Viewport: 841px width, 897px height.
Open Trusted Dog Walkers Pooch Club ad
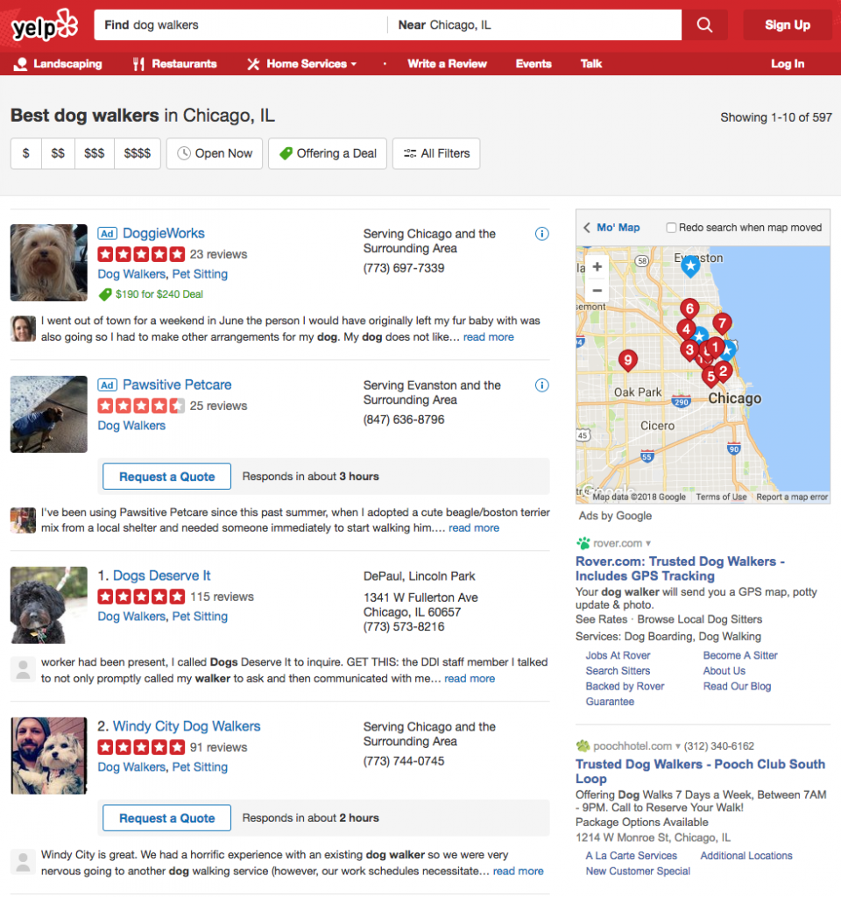click(700, 771)
